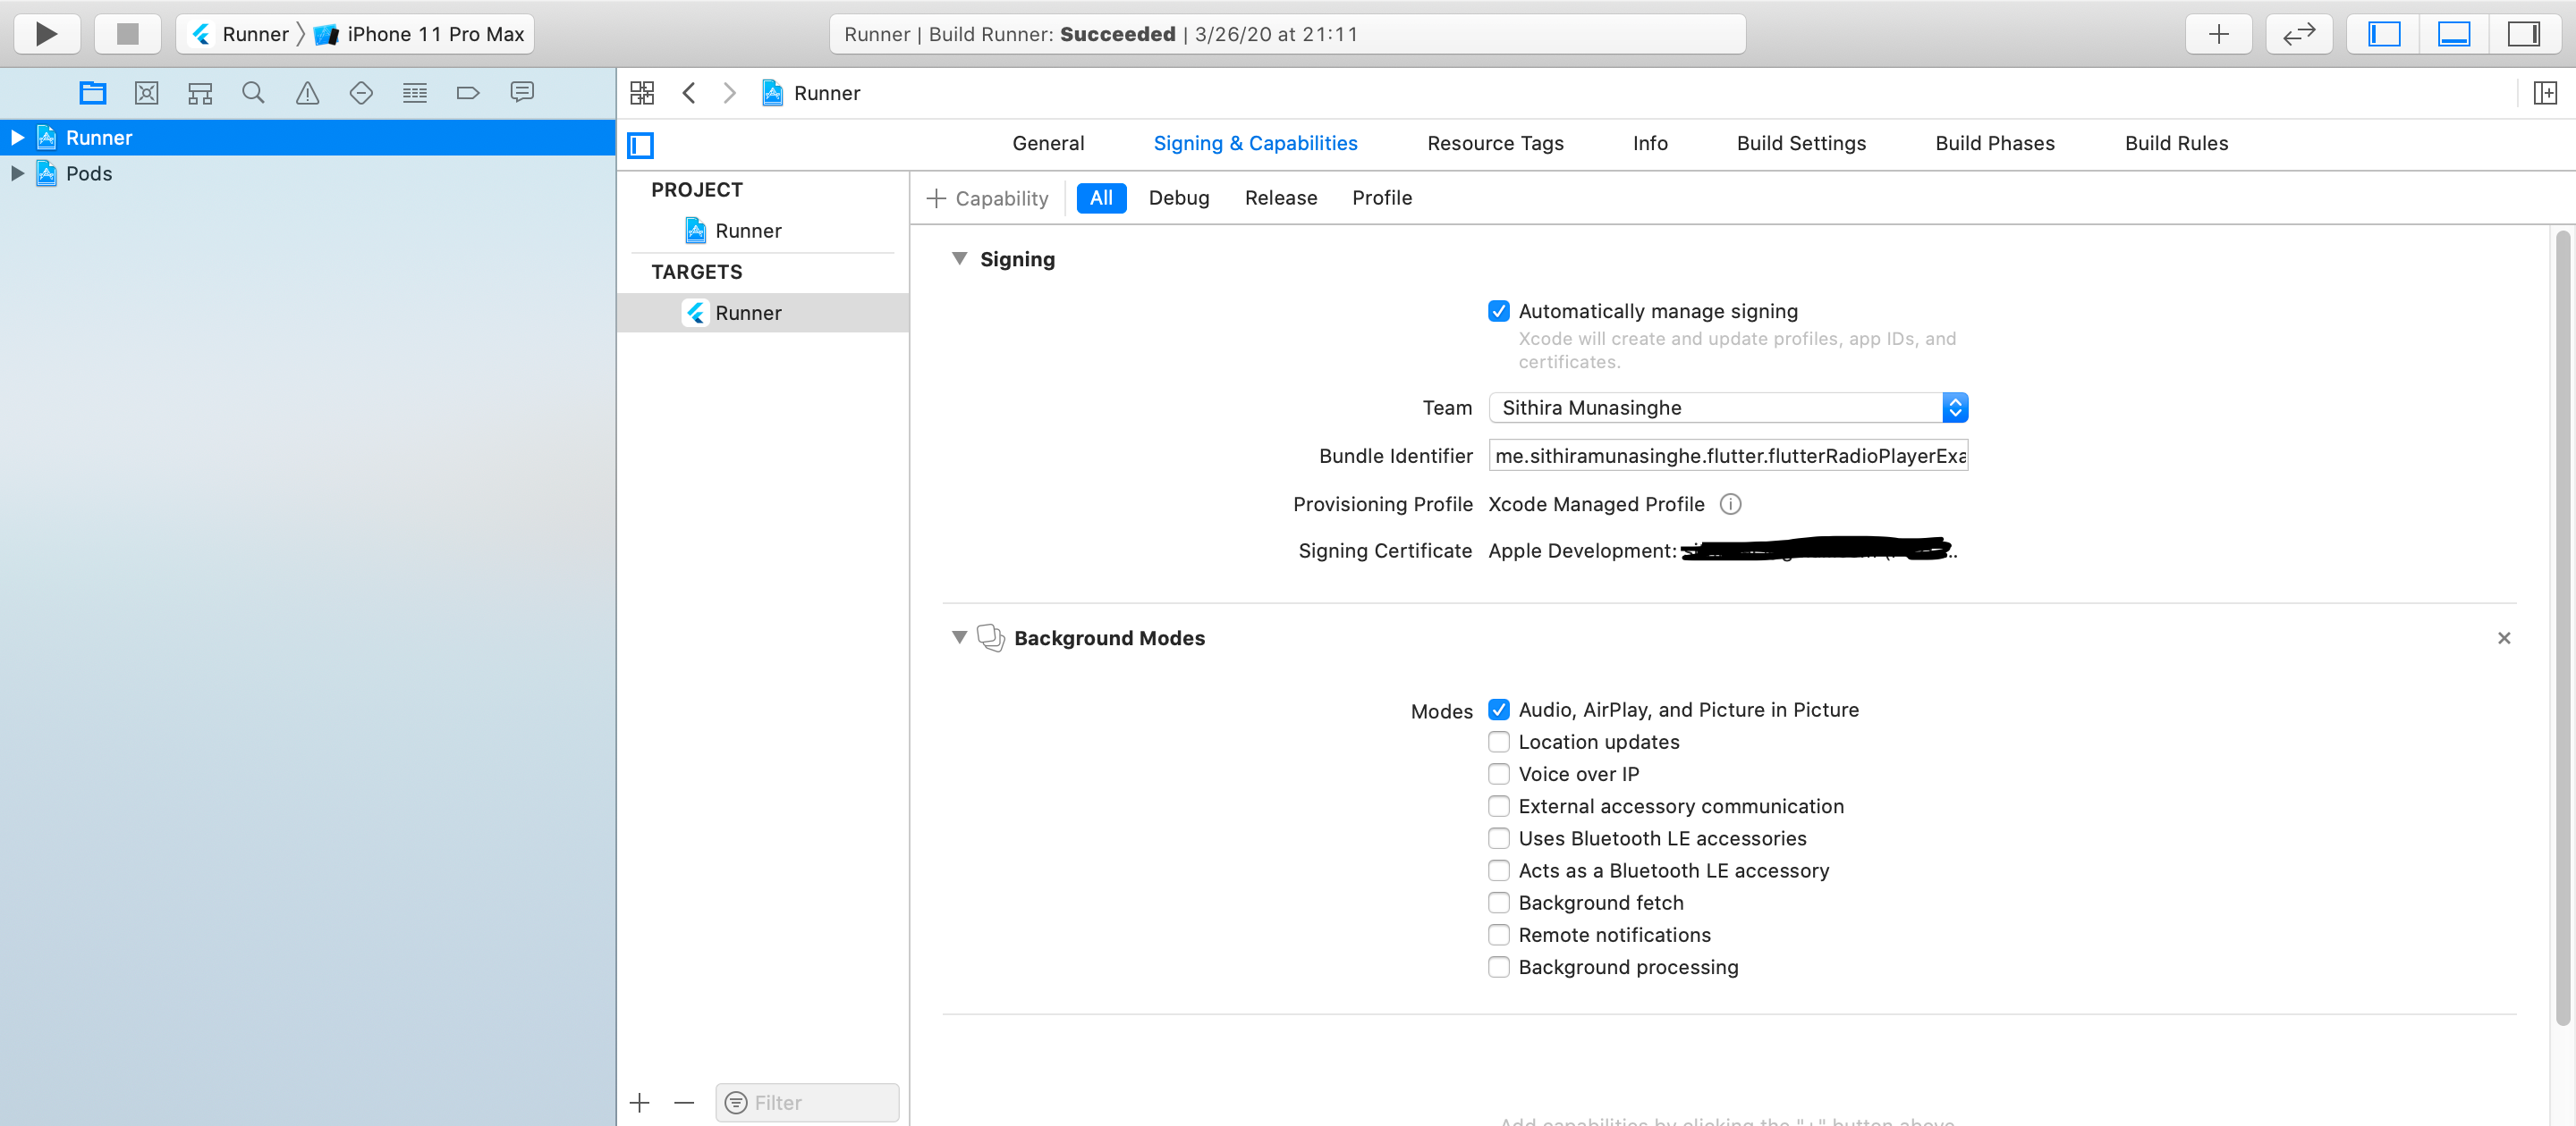The image size is (2576, 1126).
Task: Select the Build Settings tab
Action: (1801, 143)
